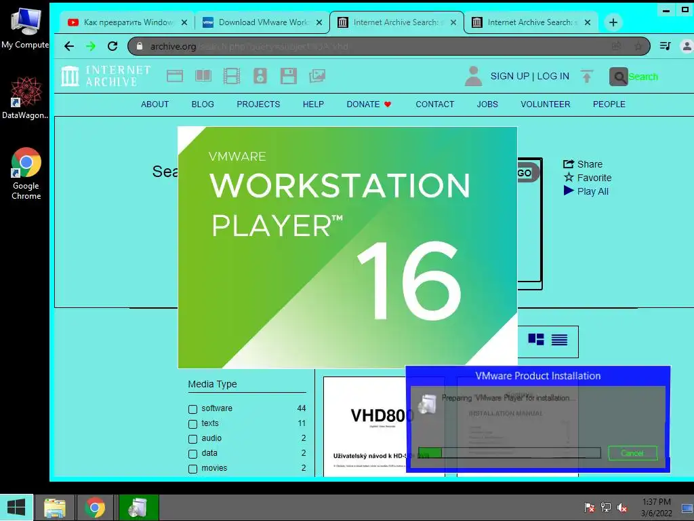Click the taskbar clock showing 1:37 PM

pyautogui.click(x=656, y=507)
